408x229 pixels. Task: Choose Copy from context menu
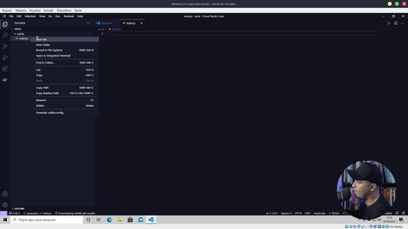[65, 75]
